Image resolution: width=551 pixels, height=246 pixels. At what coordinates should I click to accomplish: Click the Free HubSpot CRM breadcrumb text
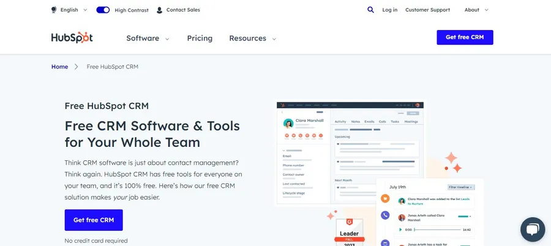click(113, 67)
